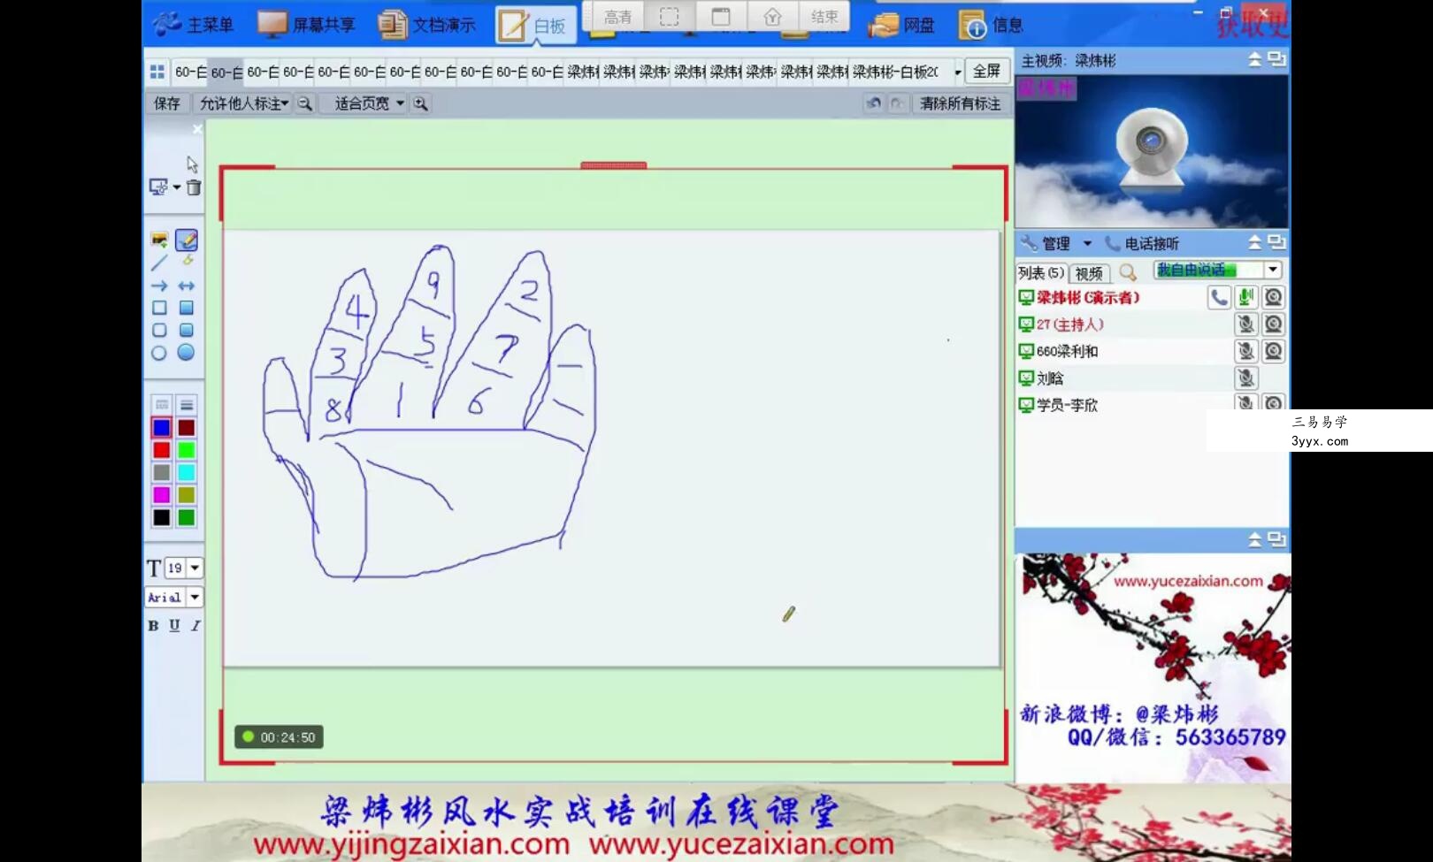Screen dimensions: 1433x862
Task: Choose the thick line width option
Action: click(187, 405)
